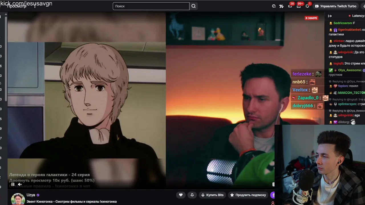The height and width of the screenshot is (205, 365).
Task: Click the verified badge next to Uzya
Action: (38, 195)
